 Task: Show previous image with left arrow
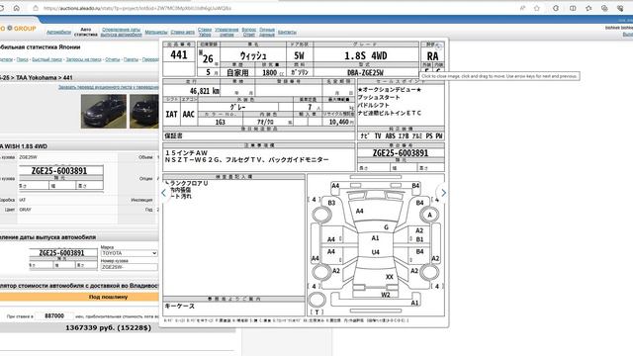[x=163, y=193]
